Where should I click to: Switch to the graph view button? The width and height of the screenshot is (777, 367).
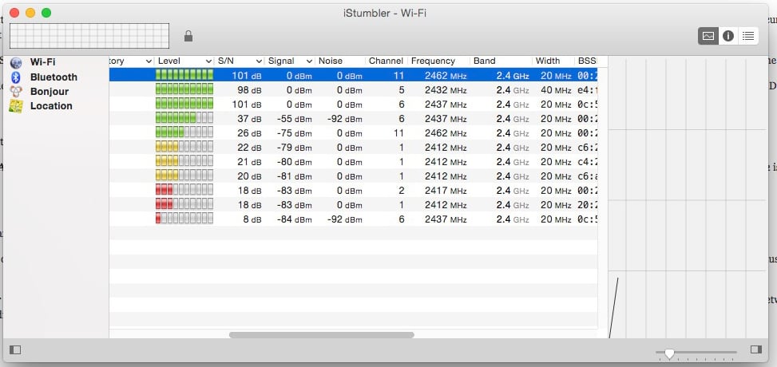pyautogui.click(x=708, y=36)
